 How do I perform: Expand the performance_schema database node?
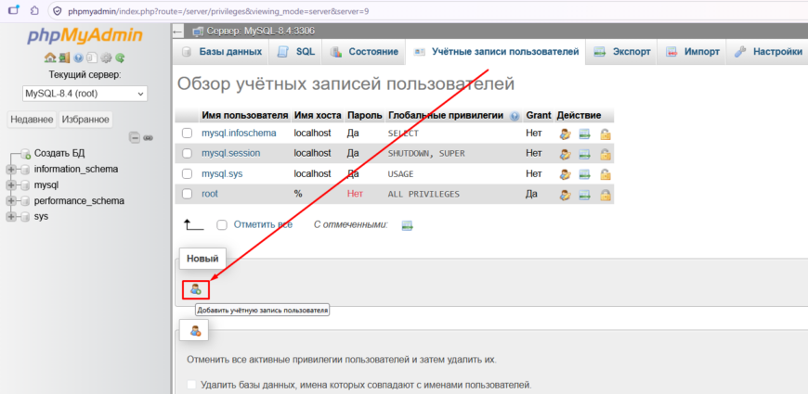click(x=11, y=201)
